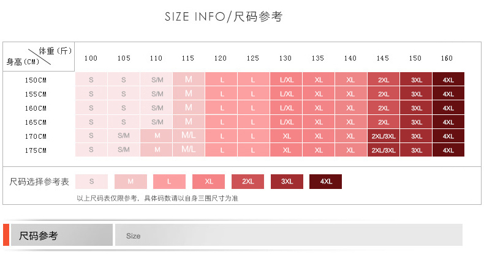This screenshot has width=484, height=255.
Task: Click the gray Size label bar
Action: [x=288, y=235]
